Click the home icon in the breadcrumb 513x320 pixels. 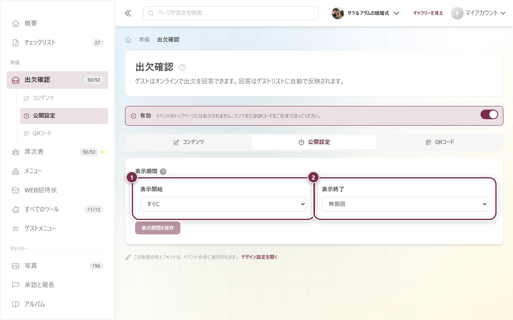coord(128,40)
